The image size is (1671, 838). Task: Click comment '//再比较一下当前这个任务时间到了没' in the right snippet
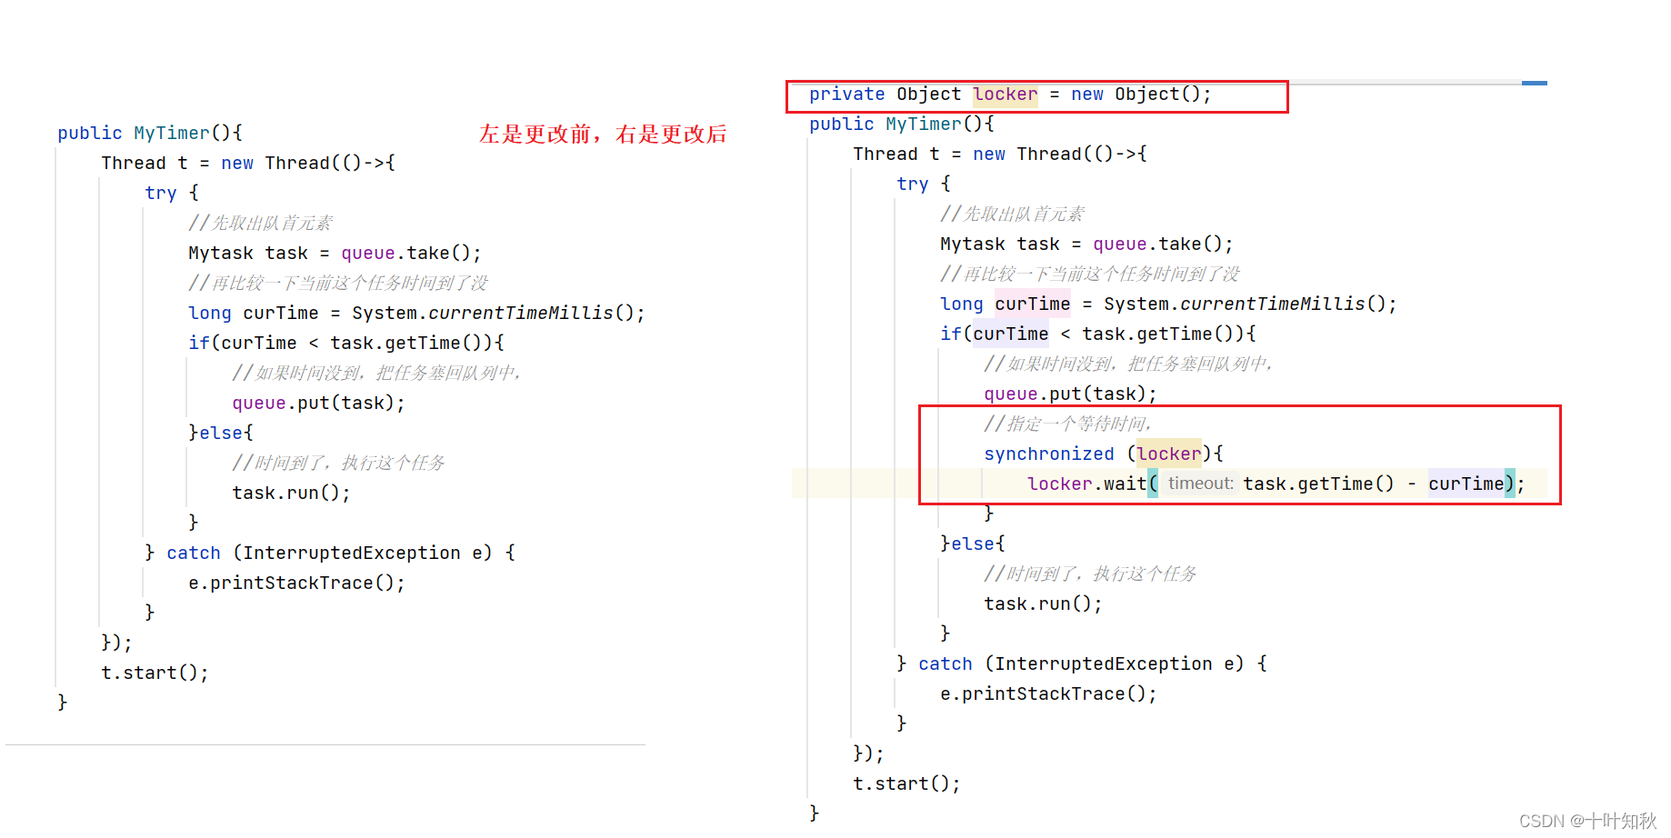click(x=1090, y=274)
